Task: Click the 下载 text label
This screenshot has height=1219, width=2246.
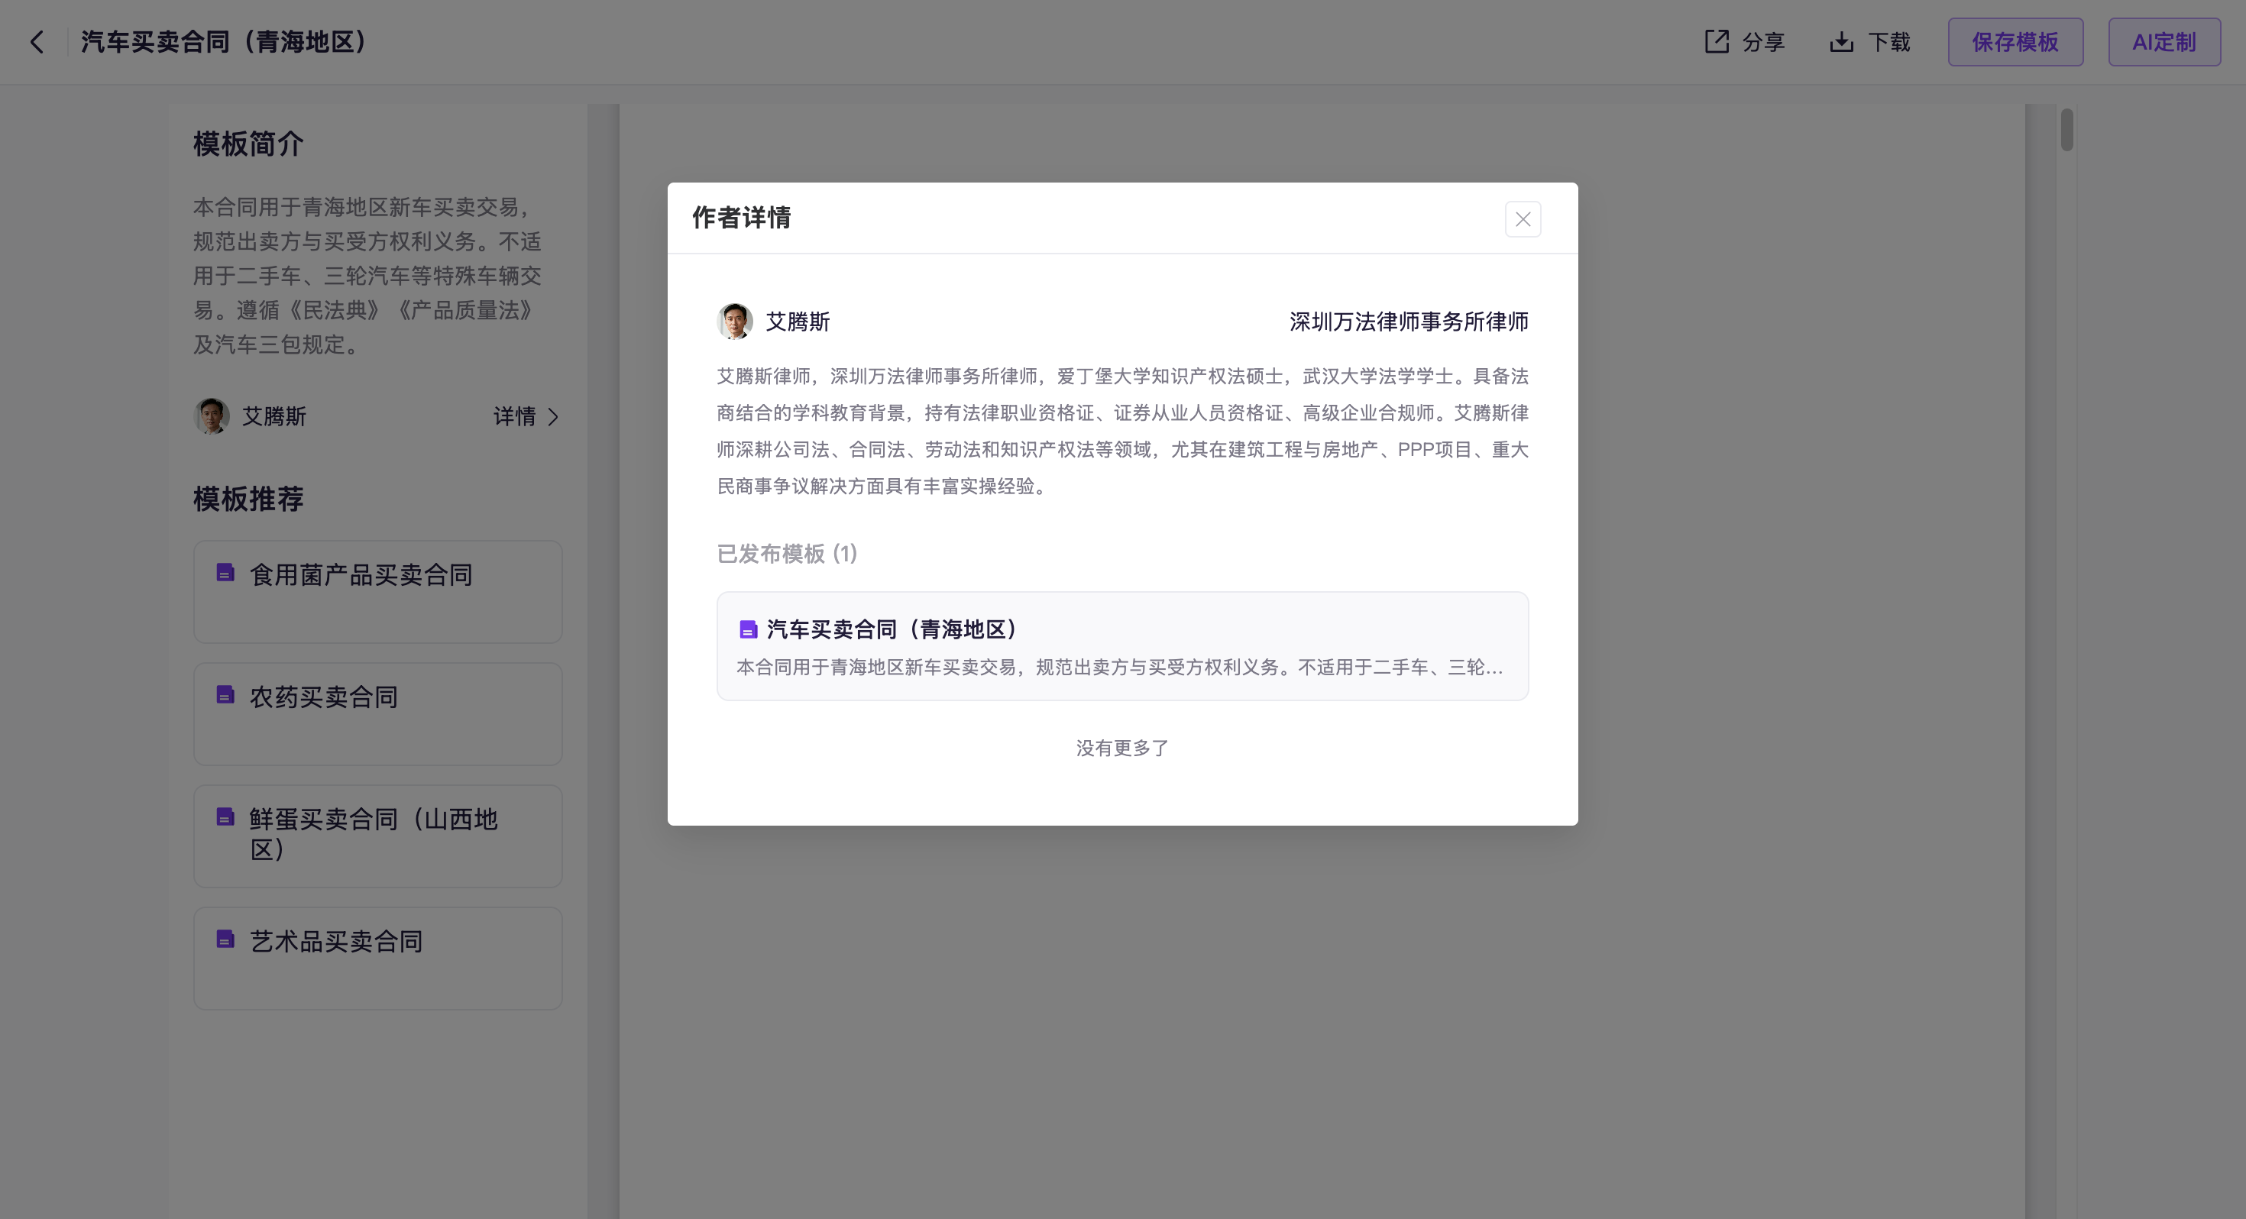Action: point(1888,42)
